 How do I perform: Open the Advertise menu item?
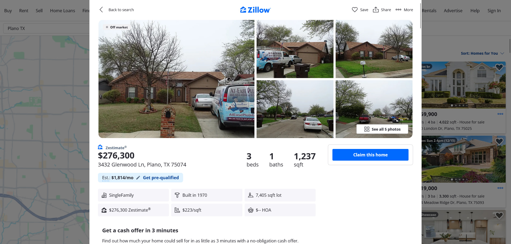pos(453,11)
